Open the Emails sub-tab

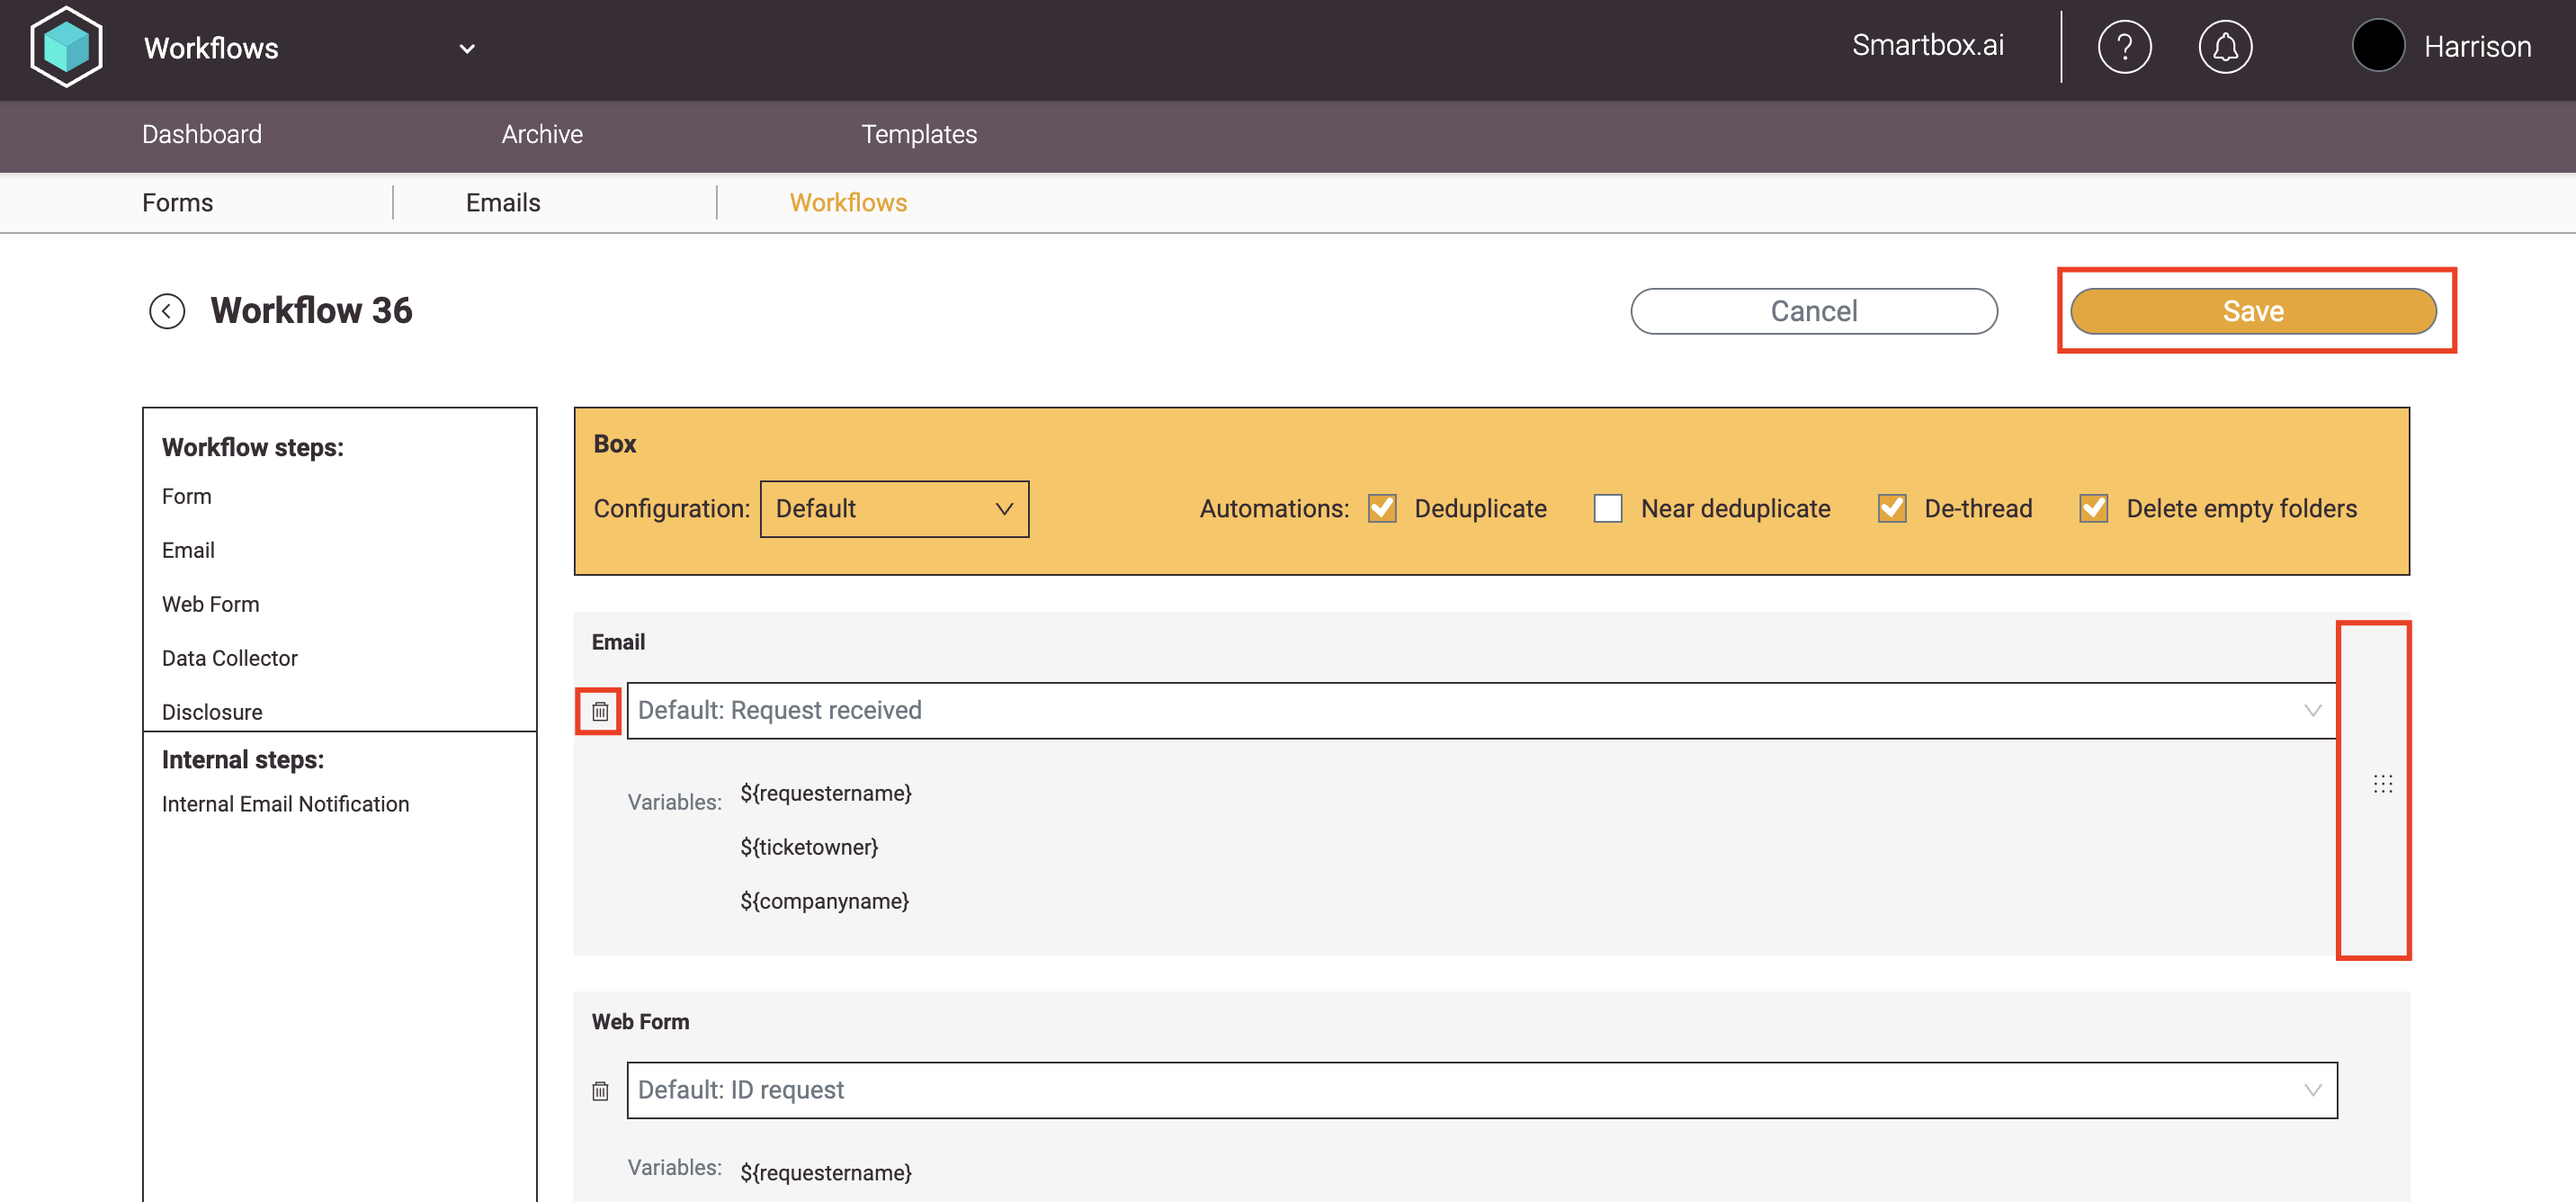pos(502,203)
